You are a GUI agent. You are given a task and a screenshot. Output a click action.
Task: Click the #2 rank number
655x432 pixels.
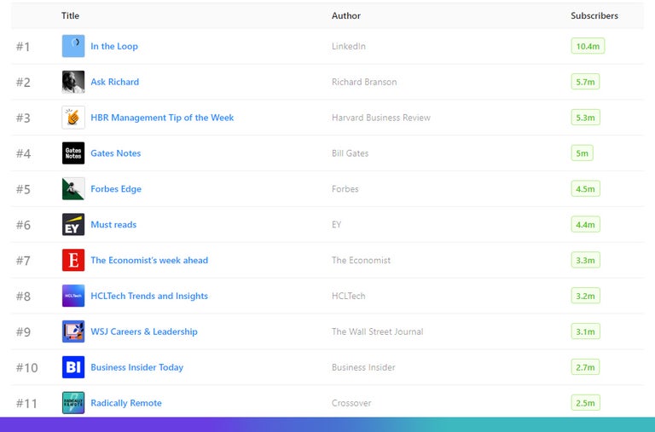pos(23,83)
